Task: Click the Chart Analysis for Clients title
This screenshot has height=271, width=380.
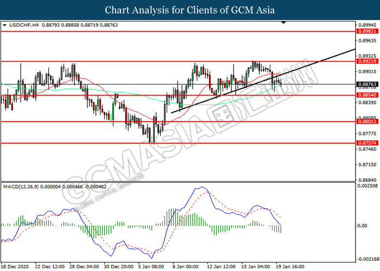Action: [x=190, y=10]
